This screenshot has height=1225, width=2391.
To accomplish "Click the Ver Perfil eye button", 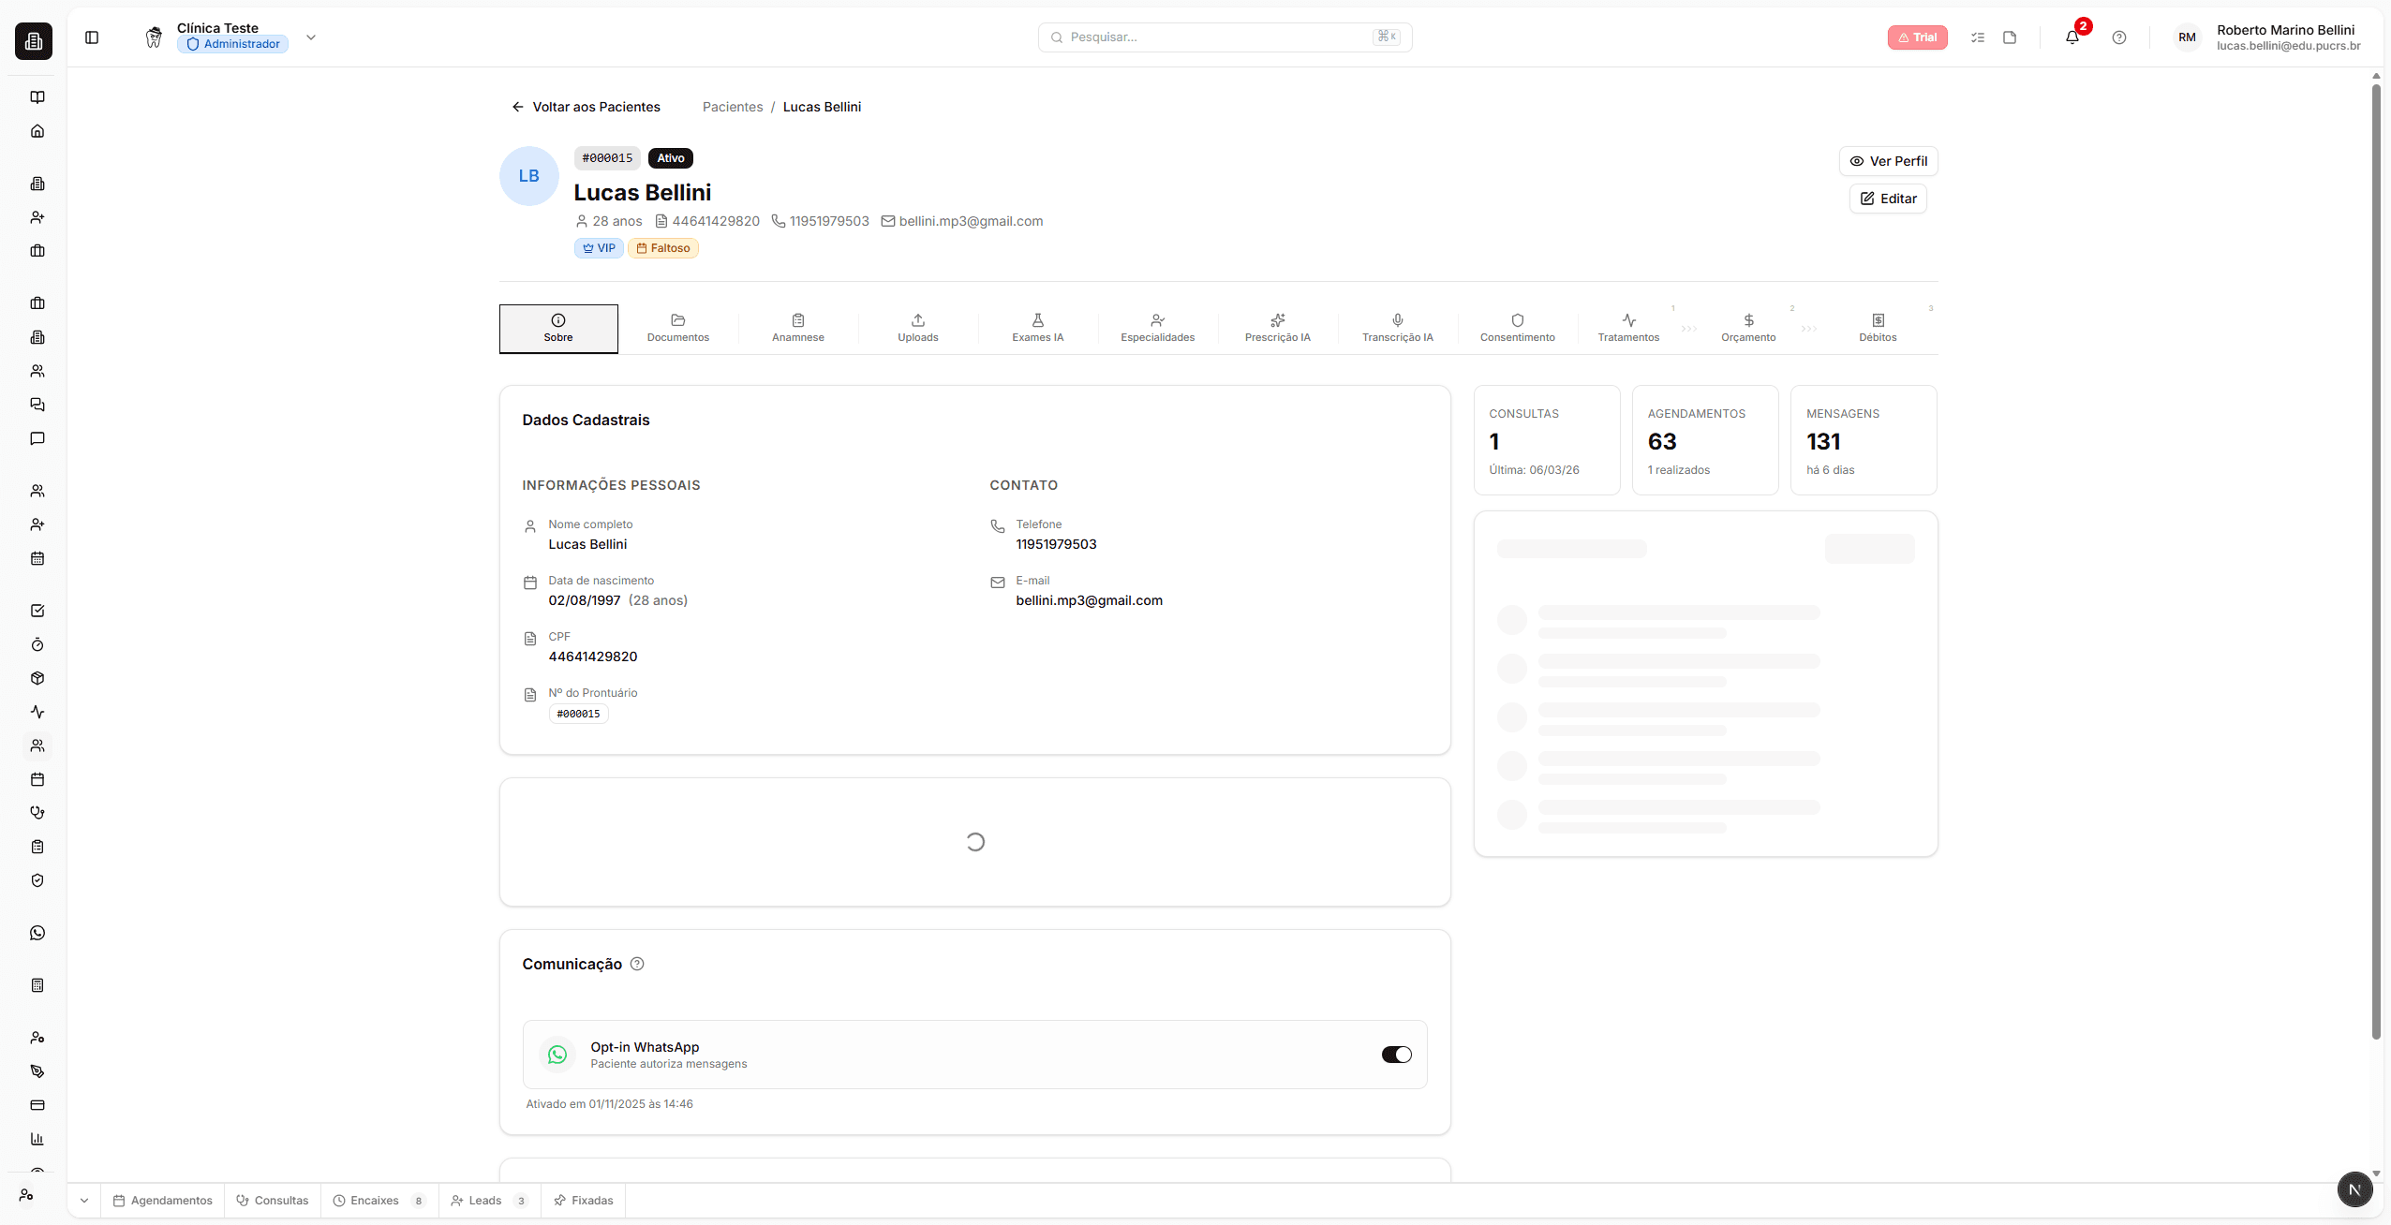I will 1888,161.
